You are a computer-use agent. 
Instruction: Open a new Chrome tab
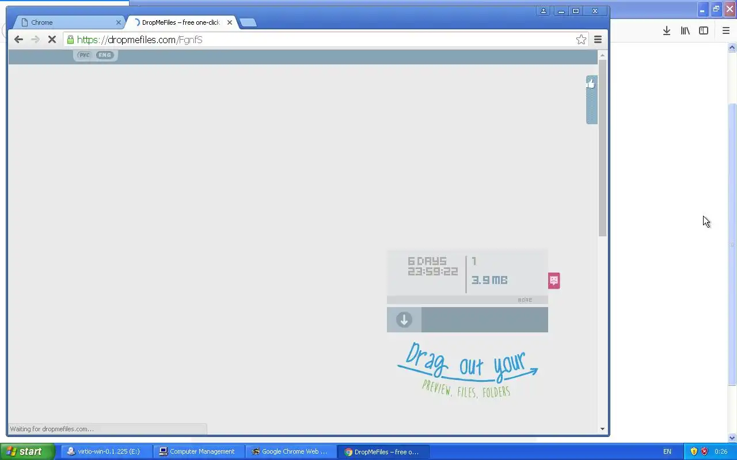click(x=248, y=22)
